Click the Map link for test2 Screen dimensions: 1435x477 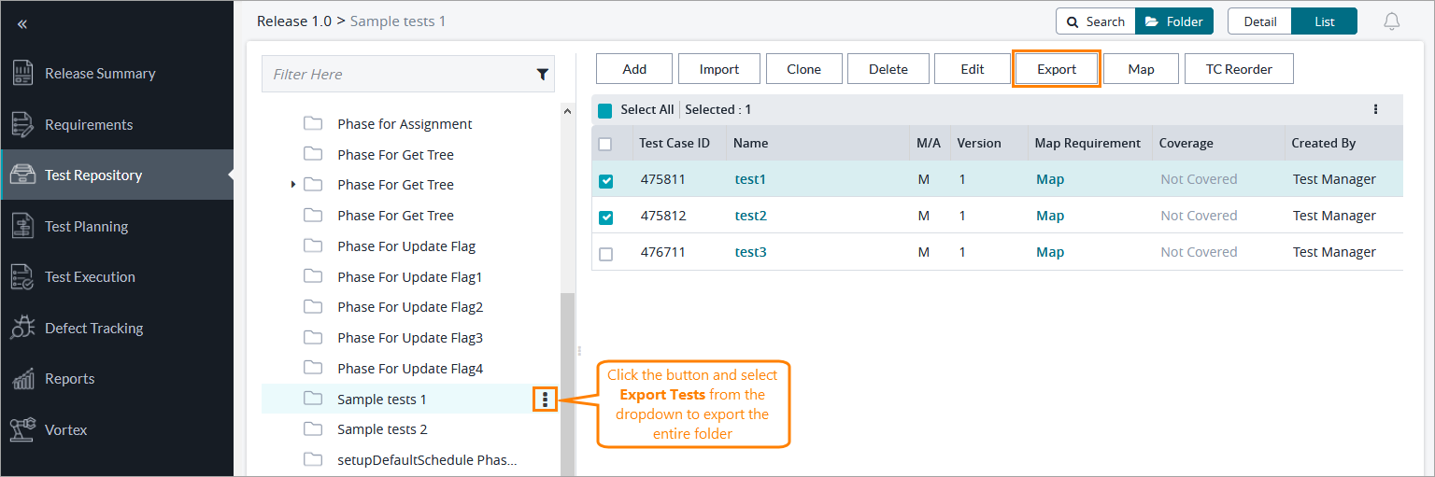click(1049, 216)
